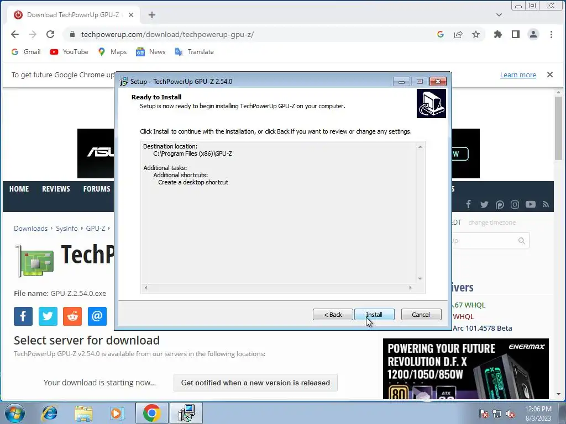The height and width of the screenshot is (424, 566).
Task: Switch to Chrome in taskbar
Action: click(151, 413)
